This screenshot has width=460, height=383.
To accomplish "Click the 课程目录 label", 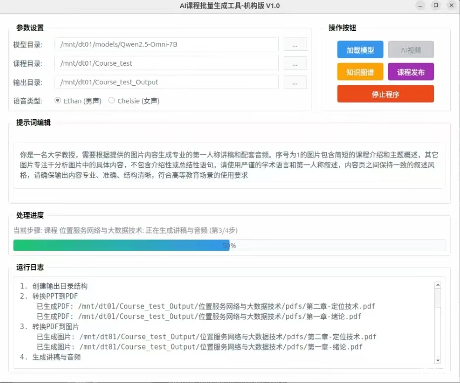I will (x=28, y=64).
